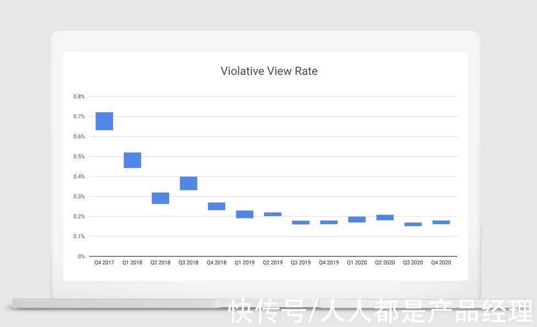Click the Q4 2020 axis label
The height and width of the screenshot is (327, 537).
point(441,262)
